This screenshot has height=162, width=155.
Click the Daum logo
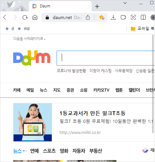click(32, 58)
